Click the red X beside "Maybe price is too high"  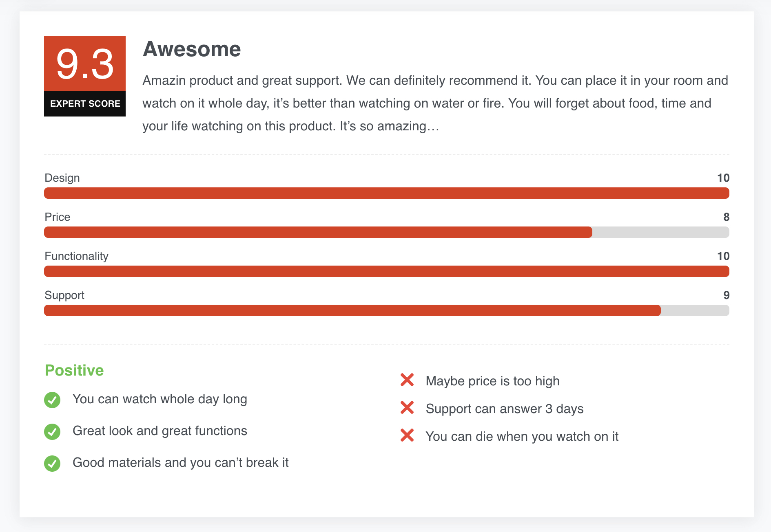[x=407, y=380]
